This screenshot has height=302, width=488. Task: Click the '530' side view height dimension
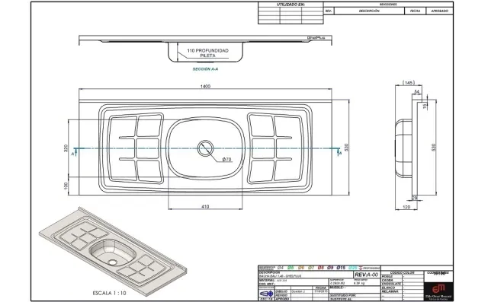434,148
